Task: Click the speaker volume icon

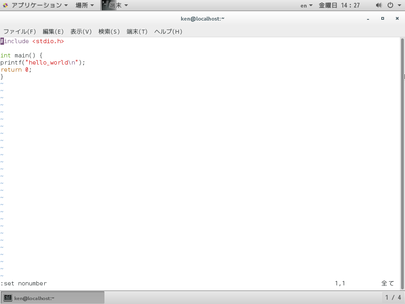Action: pos(379,5)
